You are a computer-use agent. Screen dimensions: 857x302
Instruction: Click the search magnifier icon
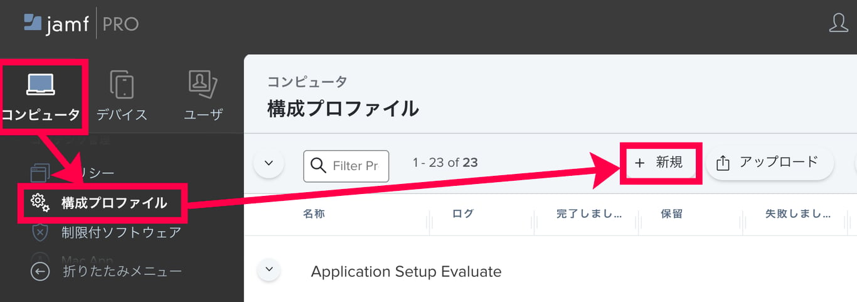tap(318, 166)
